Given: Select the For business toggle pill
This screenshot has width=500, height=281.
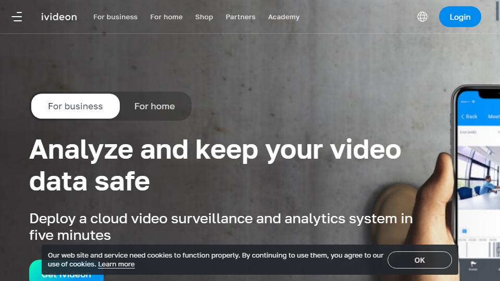Looking at the screenshot, I should point(76,106).
